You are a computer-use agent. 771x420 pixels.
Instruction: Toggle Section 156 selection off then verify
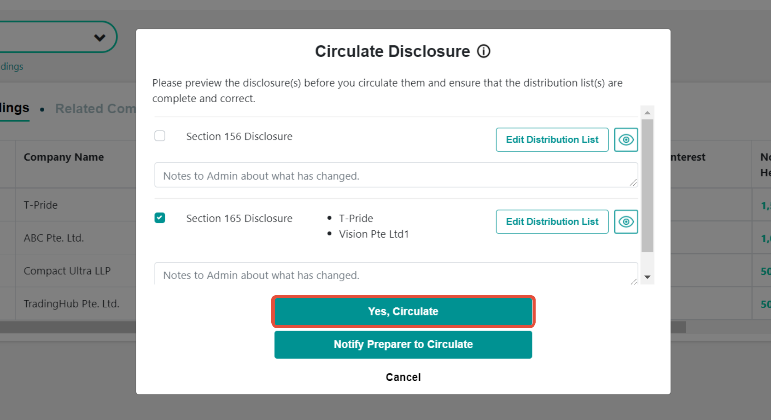point(160,136)
